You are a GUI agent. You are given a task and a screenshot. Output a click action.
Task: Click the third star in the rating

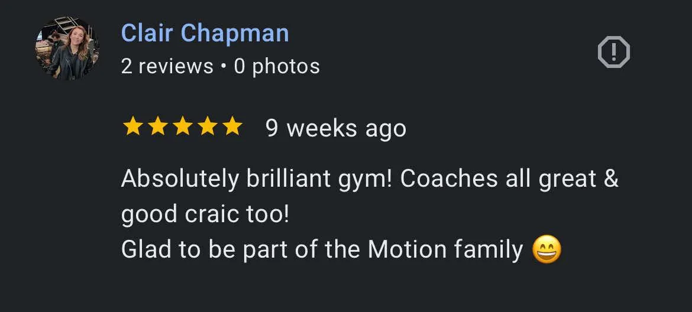pos(182,126)
